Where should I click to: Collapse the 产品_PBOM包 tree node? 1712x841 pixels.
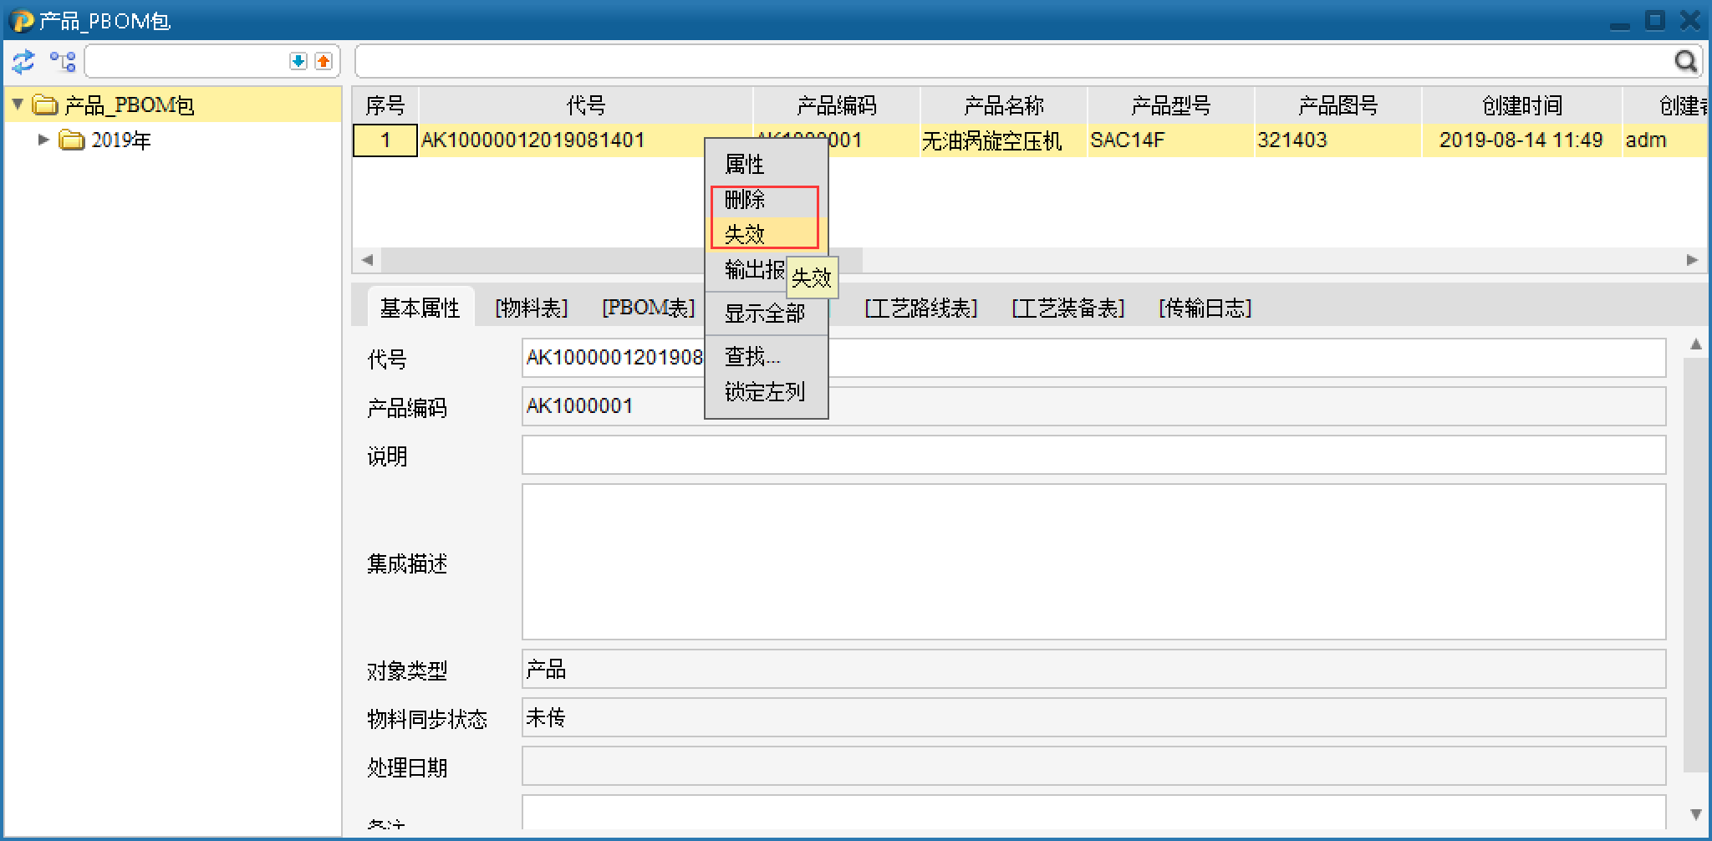(18, 104)
